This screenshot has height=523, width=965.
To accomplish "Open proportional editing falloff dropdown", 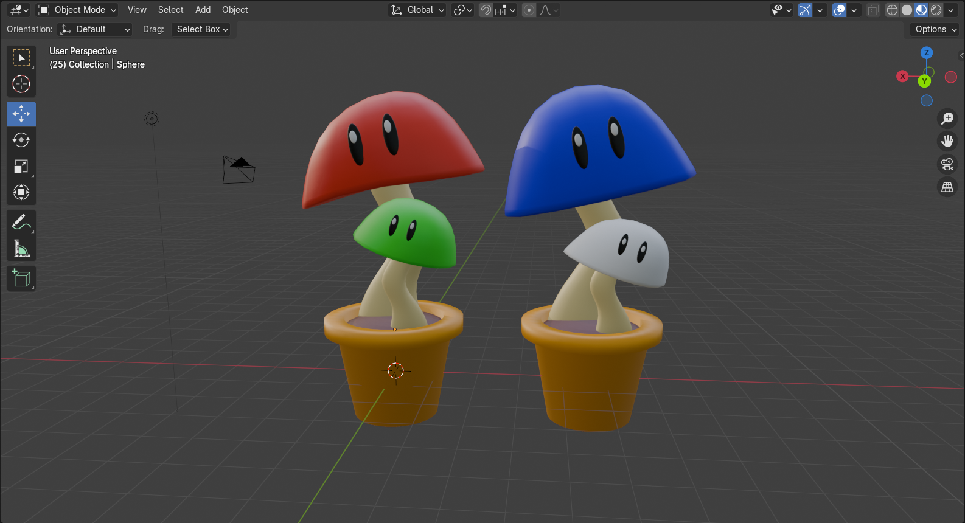I will (x=548, y=10).
